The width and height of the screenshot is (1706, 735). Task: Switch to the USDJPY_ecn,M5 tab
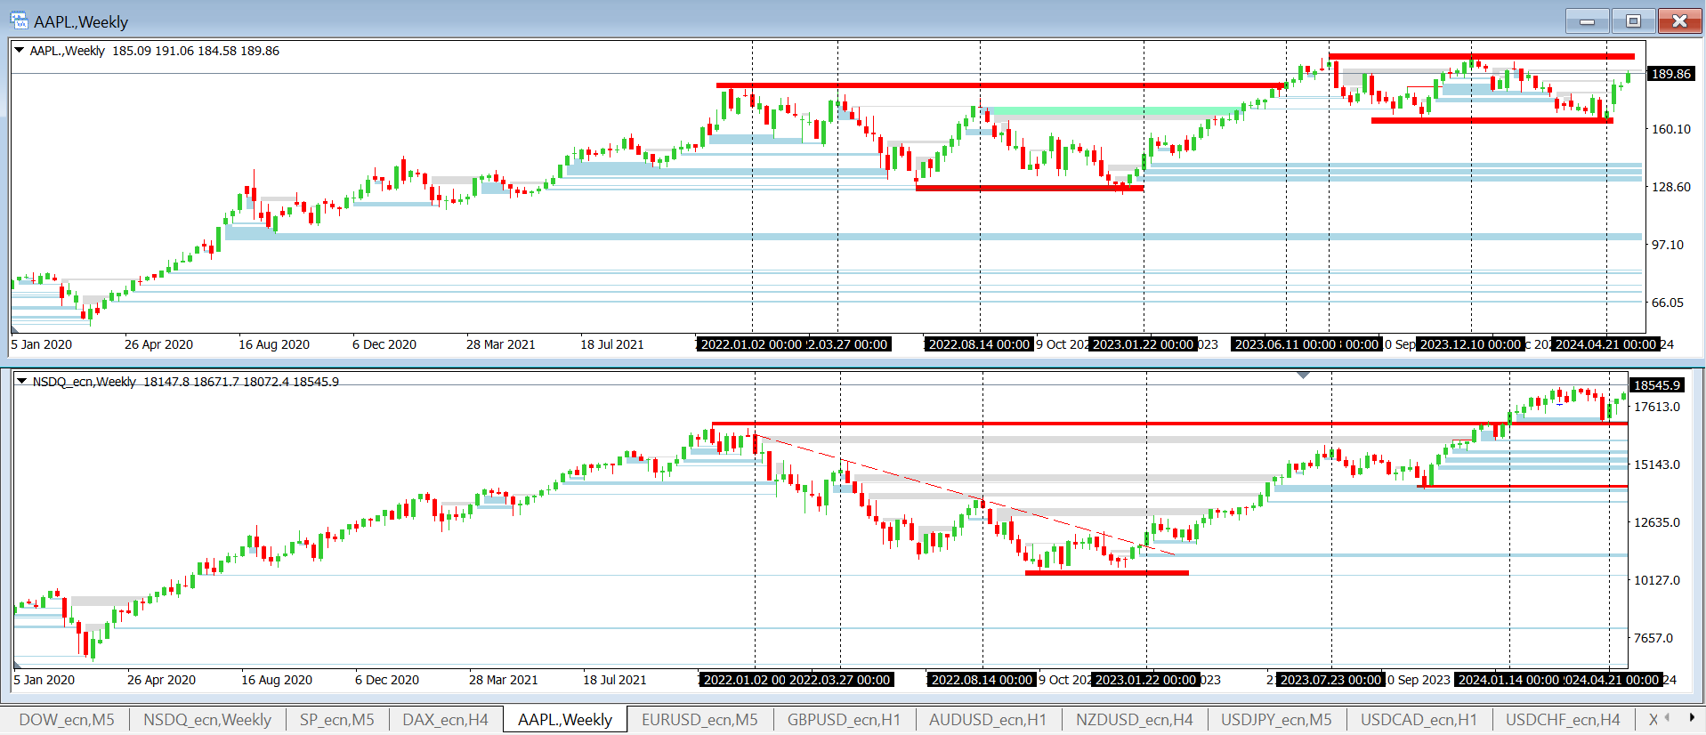click(x=1276, y=719)
